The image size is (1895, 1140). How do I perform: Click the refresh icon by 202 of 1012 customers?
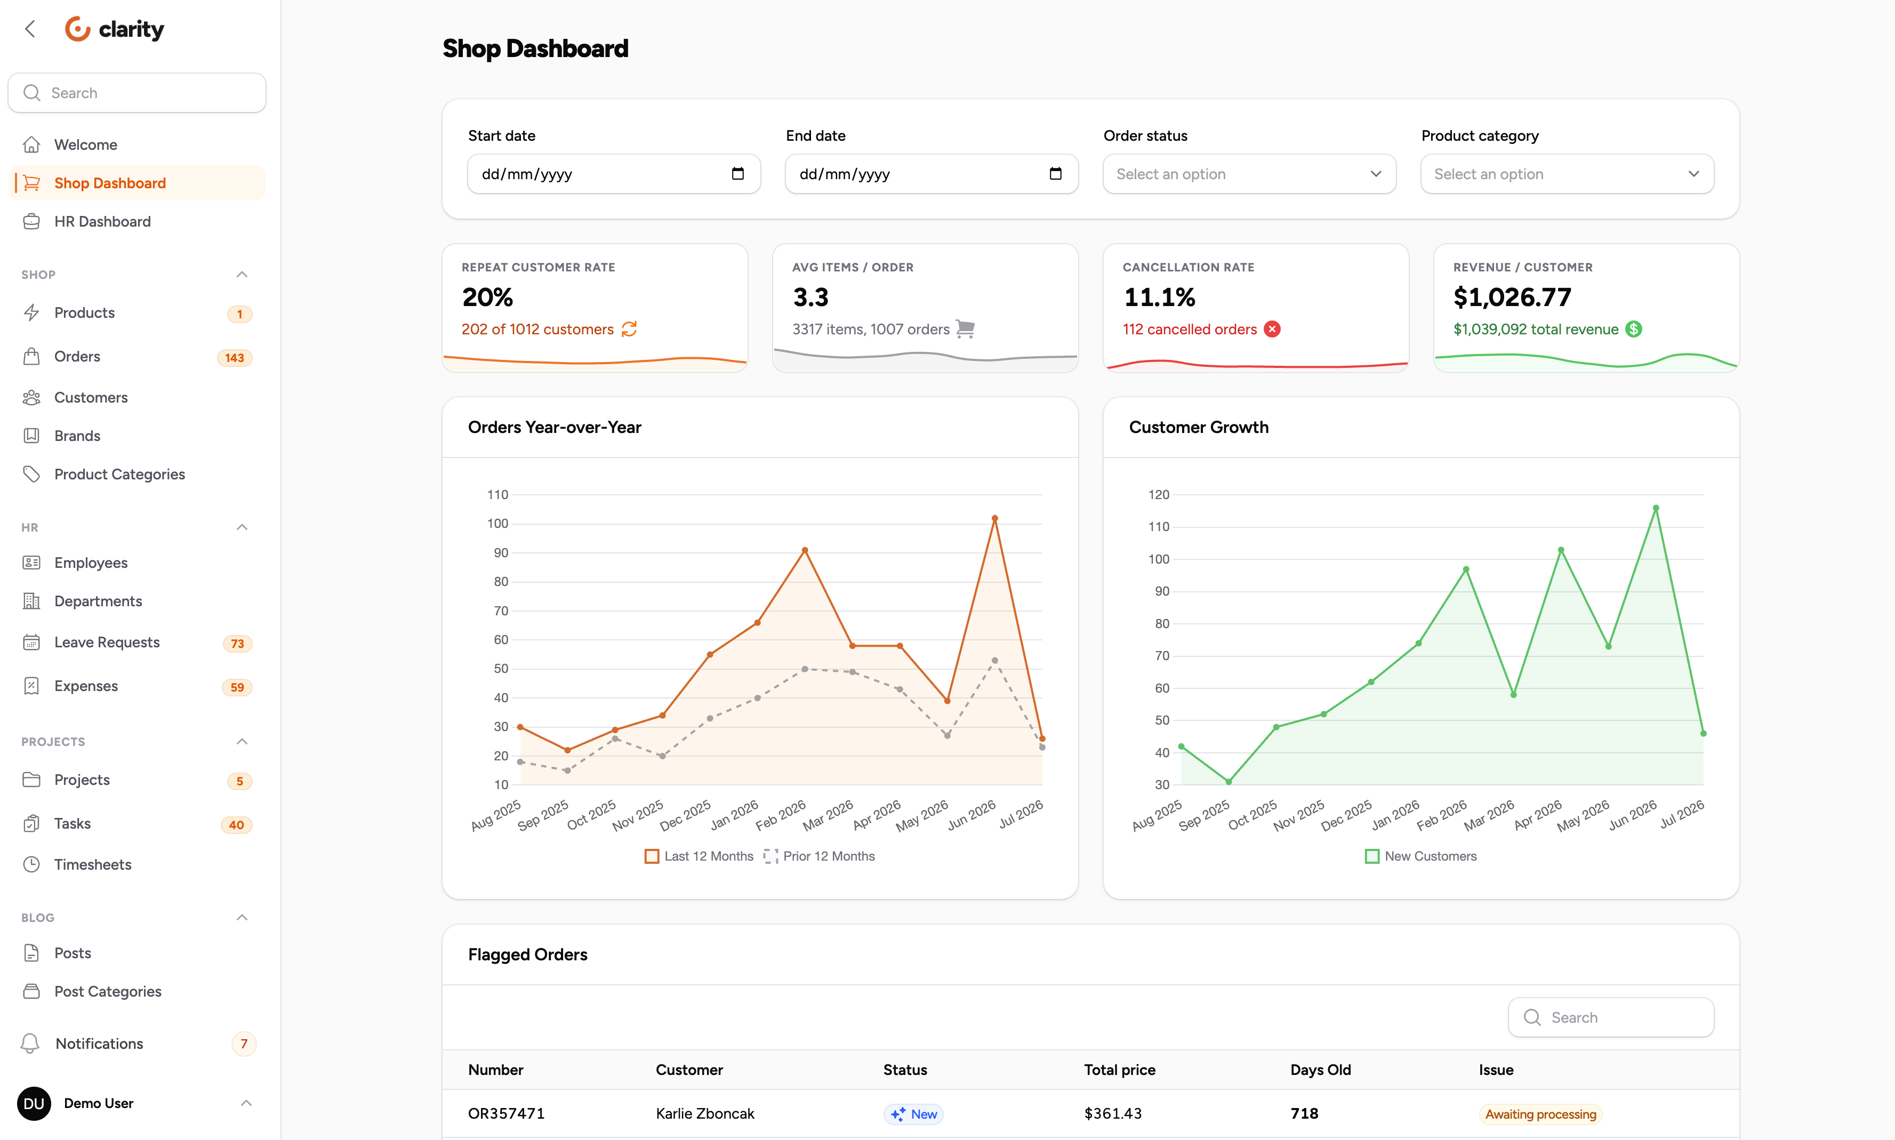point(629,329)
